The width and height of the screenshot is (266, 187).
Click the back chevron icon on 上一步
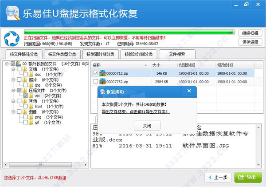tap(211, 177)
